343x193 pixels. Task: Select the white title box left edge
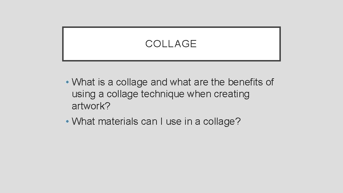[63, 44]
